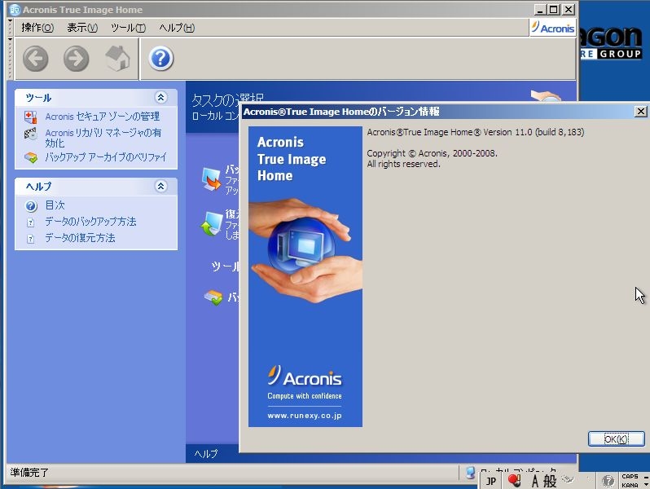Open the 目次 help link
Screen dimensions: 650x489
click(55, 205)
